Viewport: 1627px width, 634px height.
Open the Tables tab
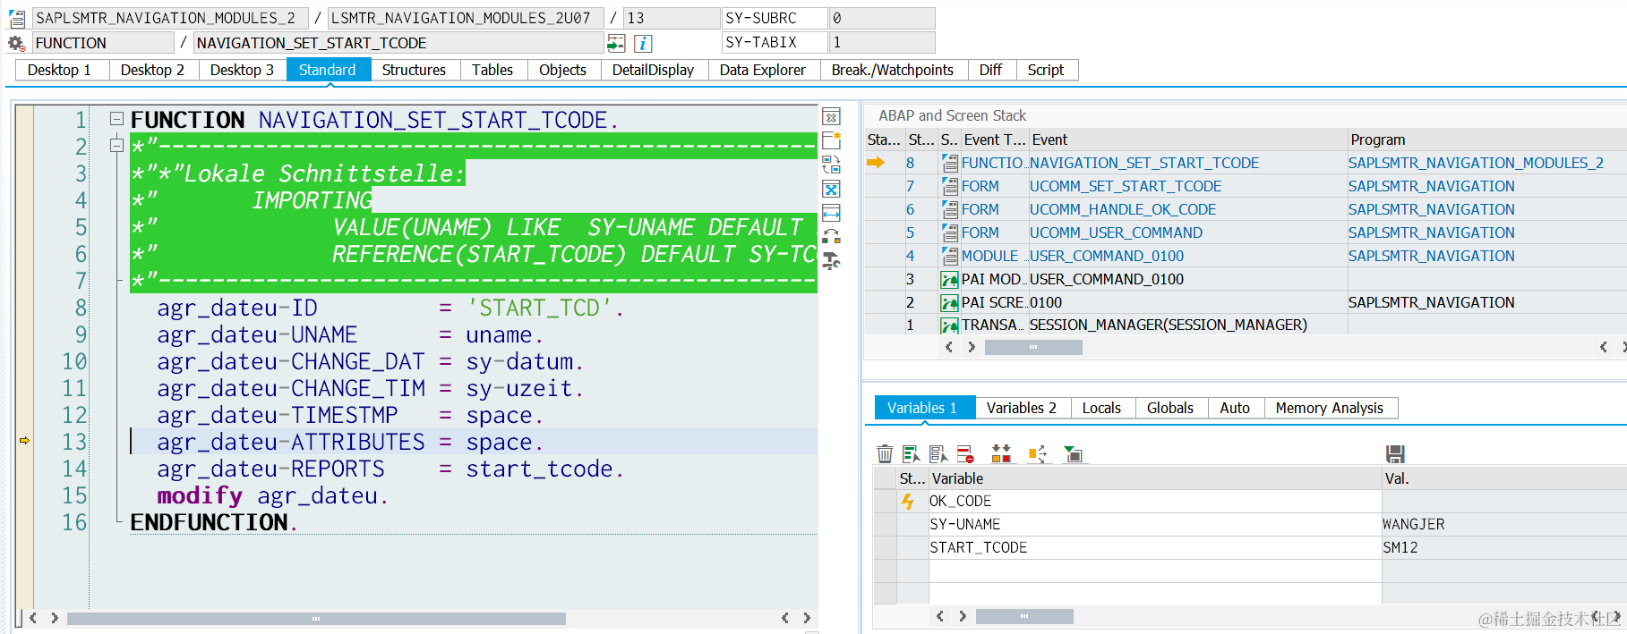tap(492, 70)
